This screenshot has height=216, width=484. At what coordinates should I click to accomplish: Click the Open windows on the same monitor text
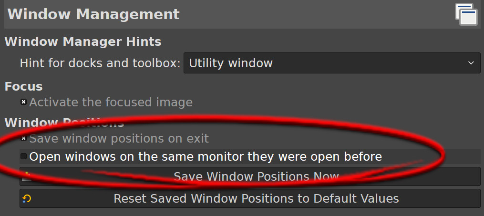pos(206,156)
